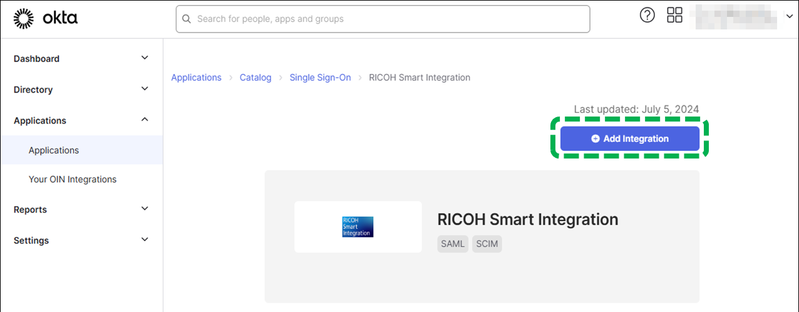799x312 pixels.
Task: Click the search magnifier icon
Action: click(187, 19)
